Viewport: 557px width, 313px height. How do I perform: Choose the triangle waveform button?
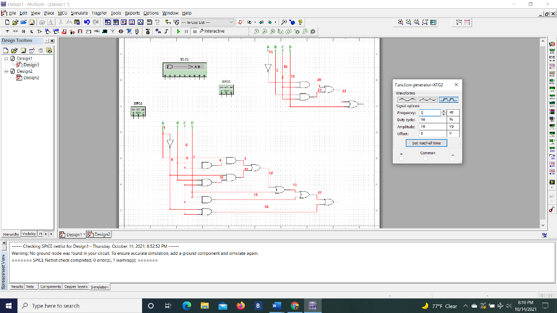(428, 99)
